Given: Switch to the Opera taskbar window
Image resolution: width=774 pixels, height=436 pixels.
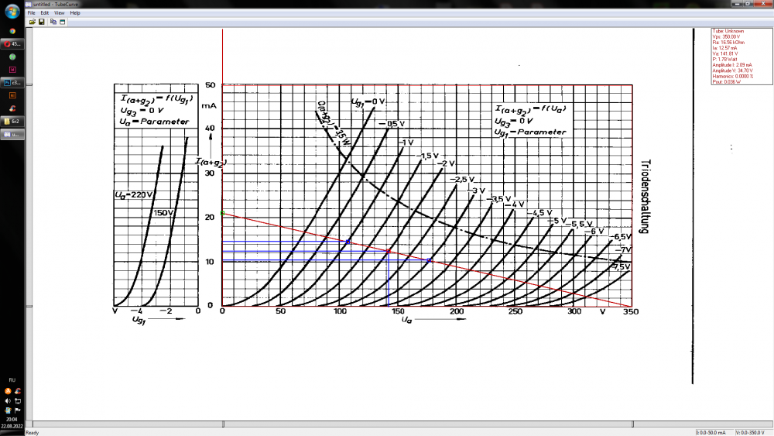Looking at the screenshot, I should click(12, 44).
